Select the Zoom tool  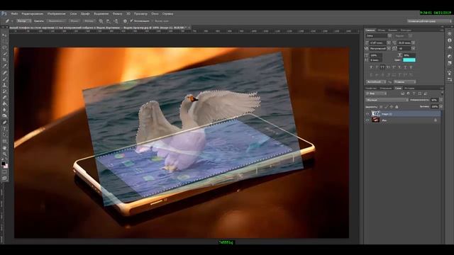tap(4, 154)
